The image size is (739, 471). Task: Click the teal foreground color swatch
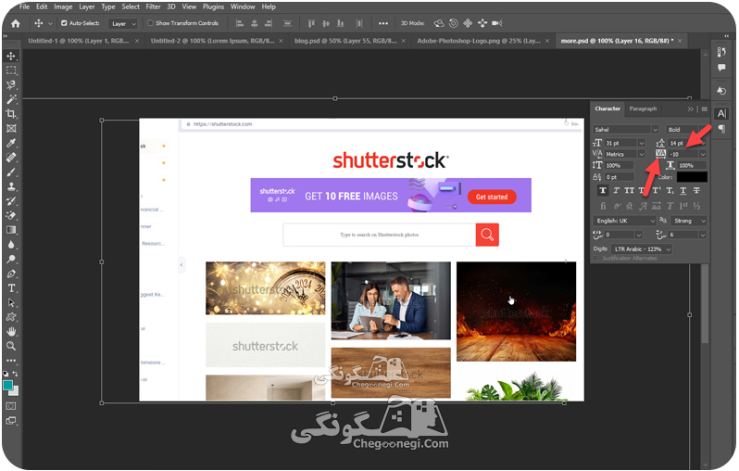point(7,386)
